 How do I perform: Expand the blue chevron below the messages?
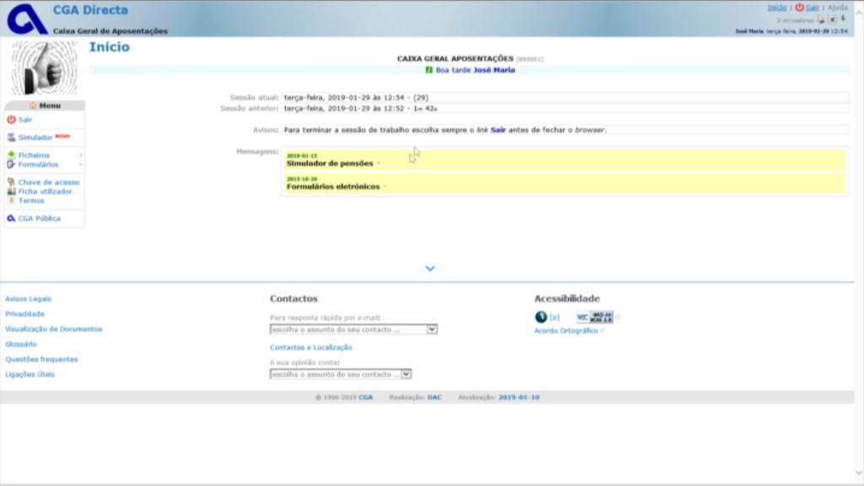[430, 267]
